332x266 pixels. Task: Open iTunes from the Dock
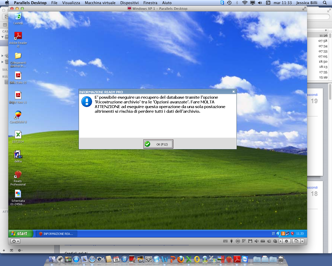125,259
